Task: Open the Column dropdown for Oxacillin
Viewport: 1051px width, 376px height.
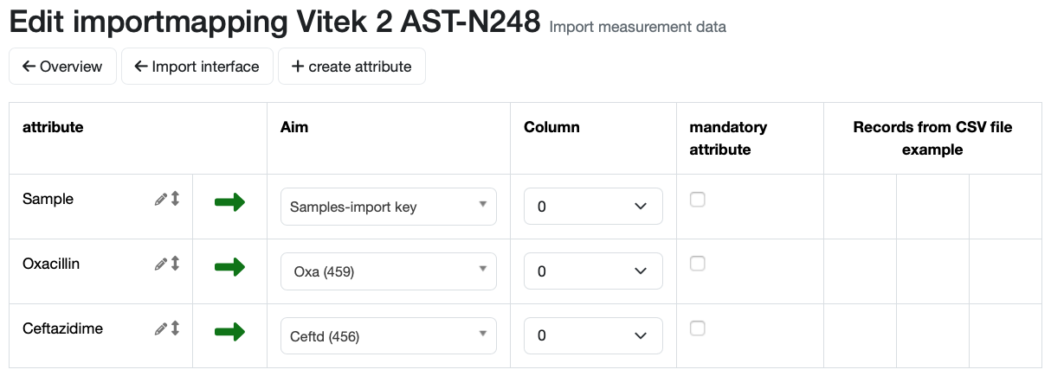Action: coord(593,271)
